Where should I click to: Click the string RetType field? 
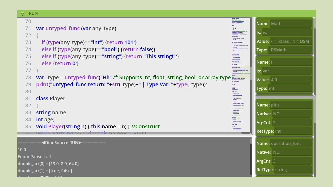point(293,170)
